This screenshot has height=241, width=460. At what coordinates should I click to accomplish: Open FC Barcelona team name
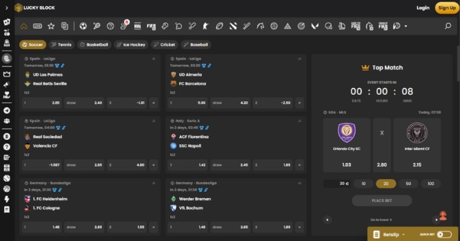point(192,83)
